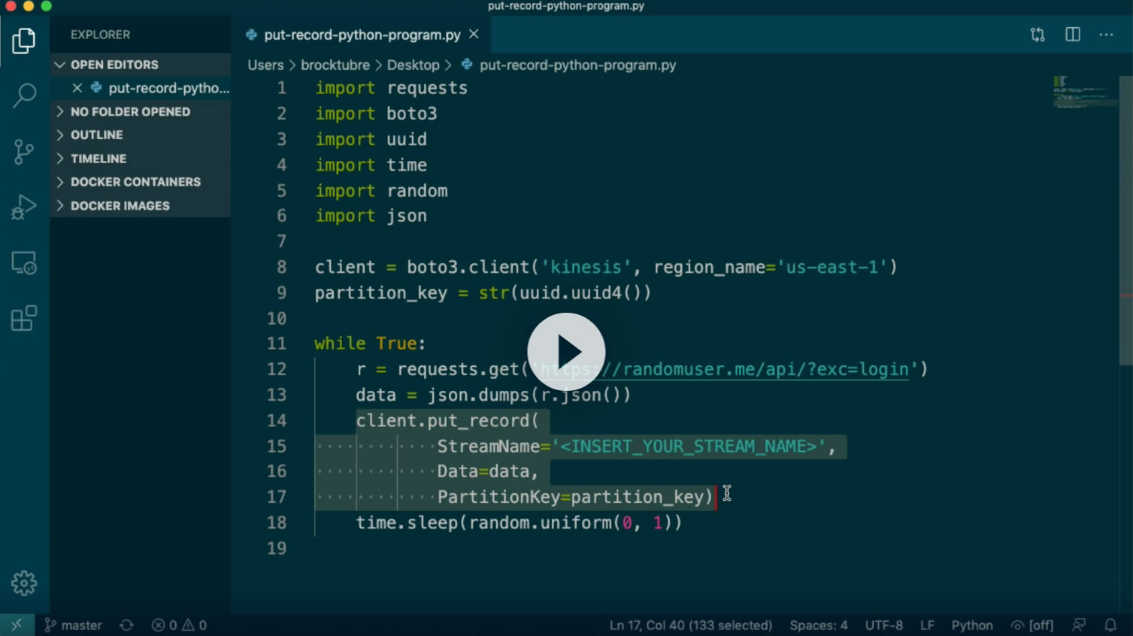Viewport: 1133px width, 636px height.
Task: Click the partition_key assignment on line 9
Action: click(483, 292)
